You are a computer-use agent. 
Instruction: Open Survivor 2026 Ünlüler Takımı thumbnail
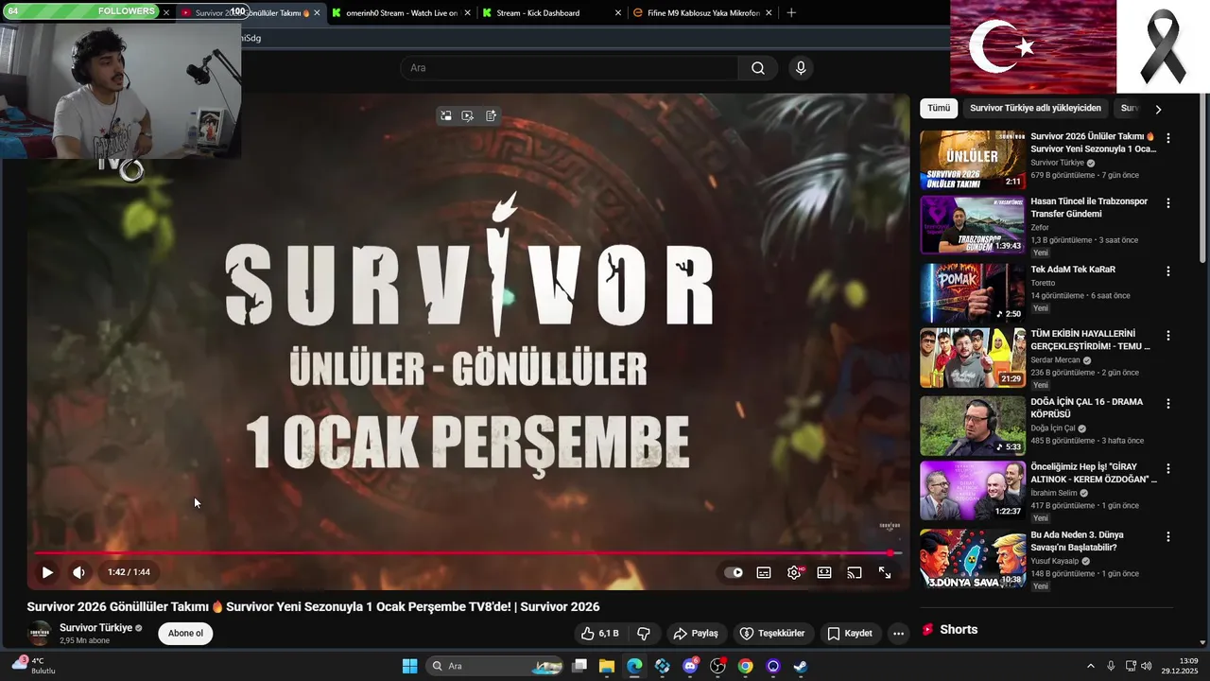(x=973, y=160)
